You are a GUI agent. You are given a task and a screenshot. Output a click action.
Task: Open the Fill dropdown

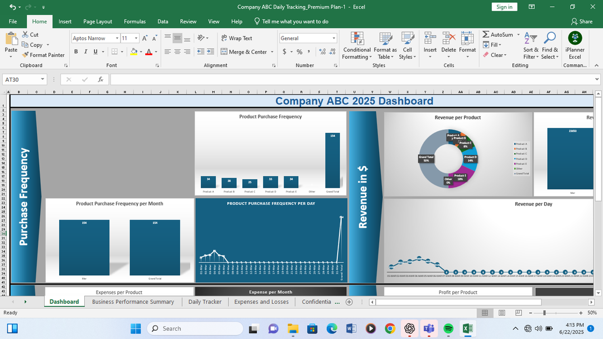click(x=492, y=45)
